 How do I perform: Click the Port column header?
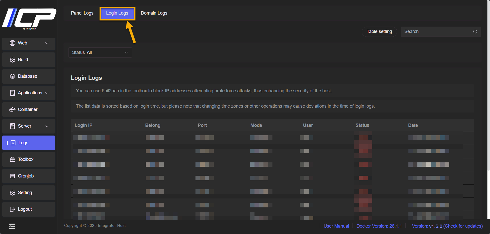(202, 125)
